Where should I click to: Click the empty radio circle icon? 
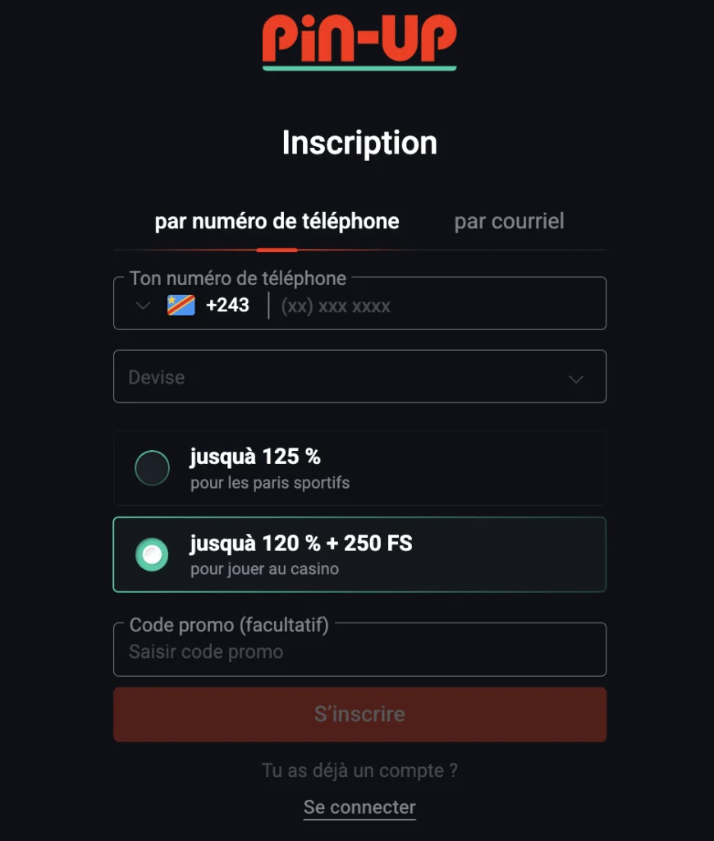[152, 467]
